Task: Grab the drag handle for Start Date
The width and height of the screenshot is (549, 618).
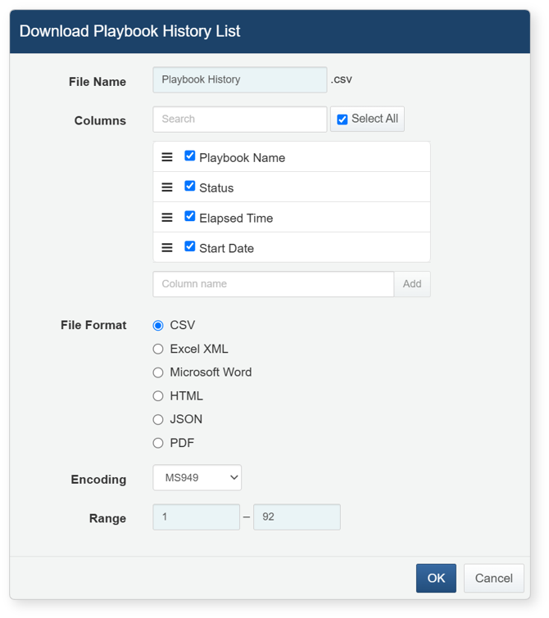Action: click(167, 248)
